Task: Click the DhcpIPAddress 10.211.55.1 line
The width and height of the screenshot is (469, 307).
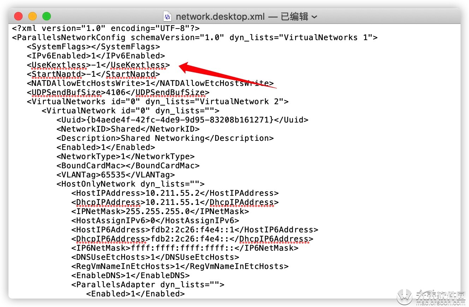Action: [175, 202]
